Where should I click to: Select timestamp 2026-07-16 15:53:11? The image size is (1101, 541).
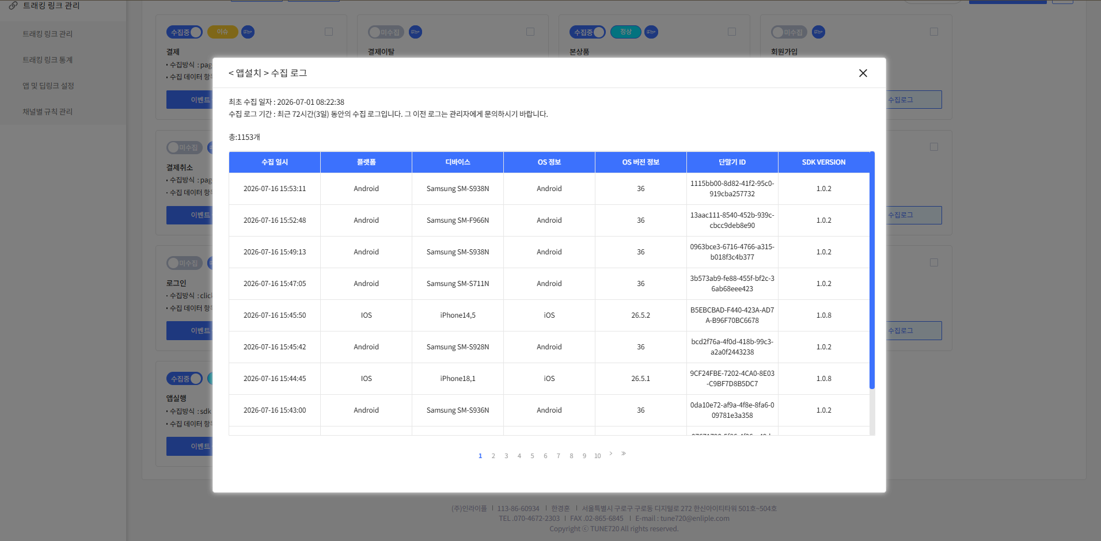275,189
